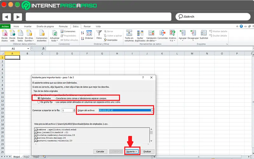Click the file preview vertical scrollbar
Screen dimensions: 254x159
(x=151, y=135)
